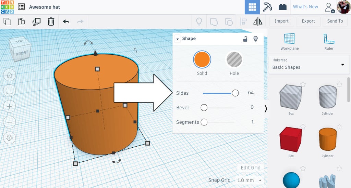The width and height of the screenshot is (351, 188).
Task: Toggle shape visibility lightbulb in Shape panel
Action: (x=255, y=39)
